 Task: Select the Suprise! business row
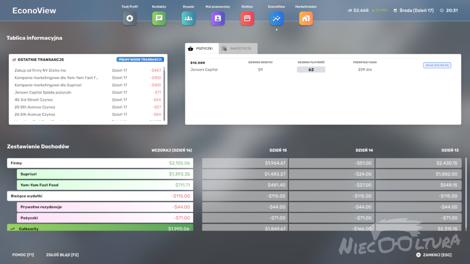point(105,174)
